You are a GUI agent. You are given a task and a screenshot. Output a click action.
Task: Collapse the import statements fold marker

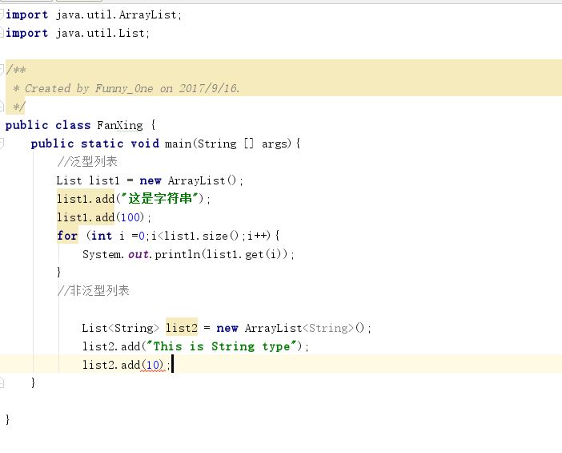pos(2,14)
